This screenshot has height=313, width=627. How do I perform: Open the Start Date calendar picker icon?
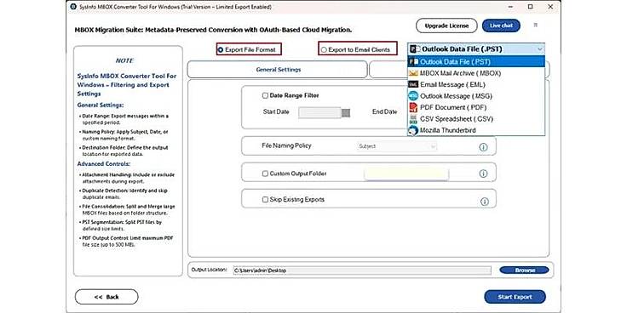346,113
